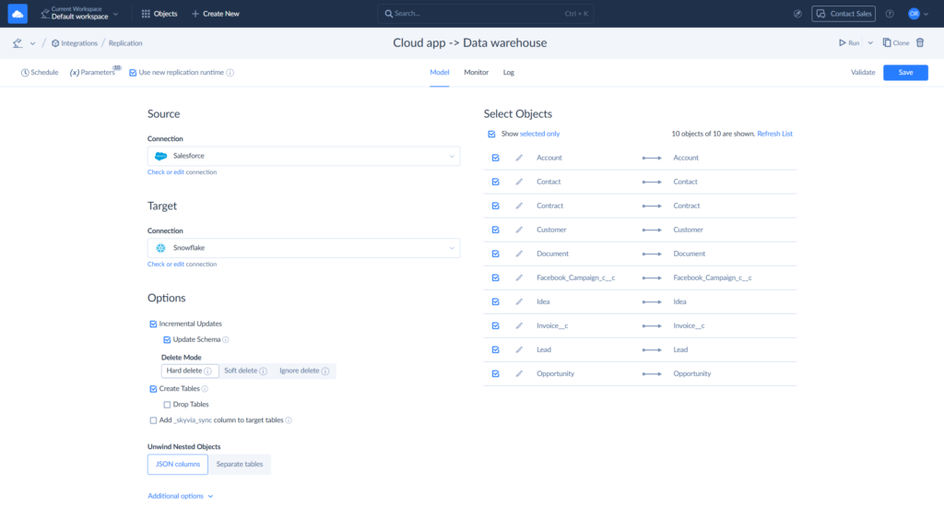Enable Drop Tables checkbox
This screenshot has height=531, width=944.
[x=167, y=405]
